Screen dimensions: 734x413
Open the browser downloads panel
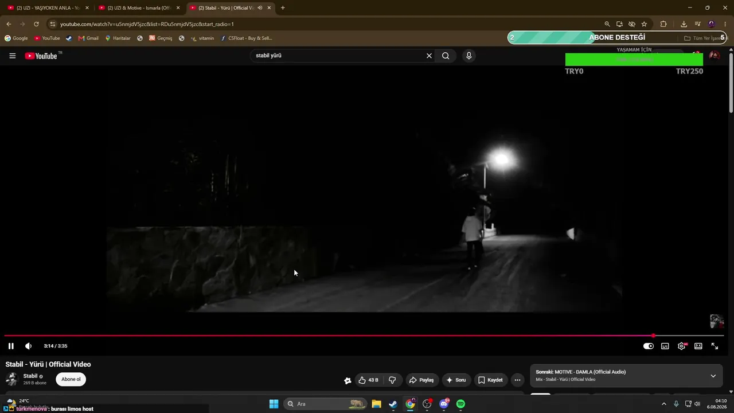(x=684, y=24)
